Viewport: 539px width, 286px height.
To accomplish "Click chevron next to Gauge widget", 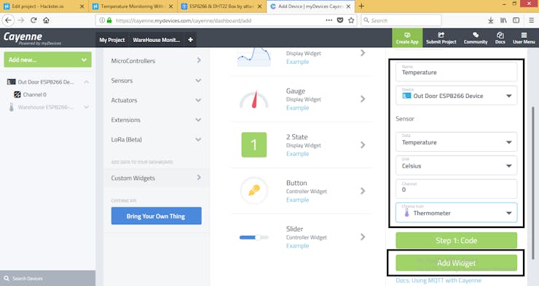I will [x=363, y=99].
